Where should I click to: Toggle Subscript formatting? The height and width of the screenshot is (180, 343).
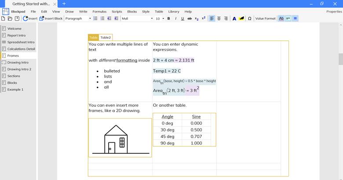coord(197,18)
